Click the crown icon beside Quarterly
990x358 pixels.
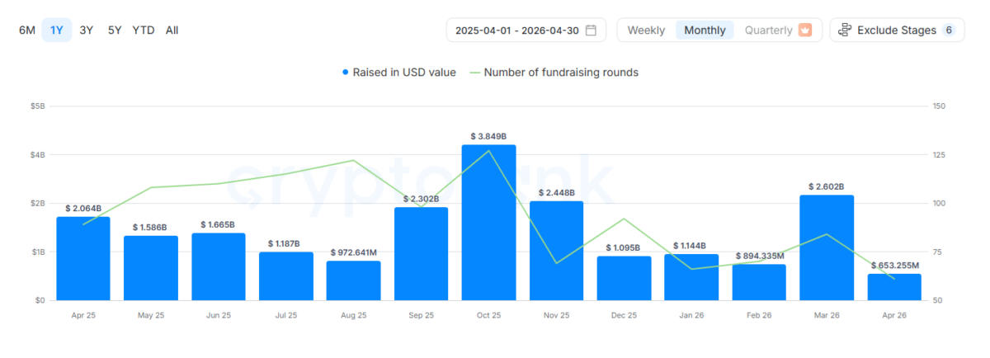pos(804,31)
